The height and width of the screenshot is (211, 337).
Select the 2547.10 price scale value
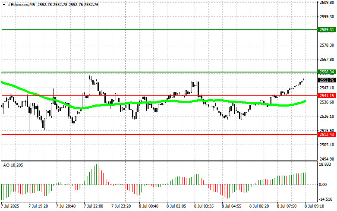(327, 88)
